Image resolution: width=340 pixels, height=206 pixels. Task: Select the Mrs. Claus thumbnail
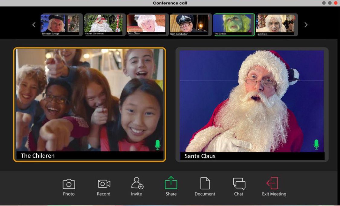pyautogui.click(x=148, y=25)
